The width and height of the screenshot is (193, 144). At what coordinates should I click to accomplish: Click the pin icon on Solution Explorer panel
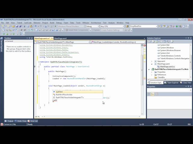tap(188, 38)
